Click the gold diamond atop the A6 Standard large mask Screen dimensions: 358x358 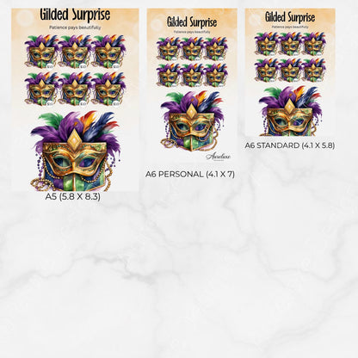tap(290, 106)
